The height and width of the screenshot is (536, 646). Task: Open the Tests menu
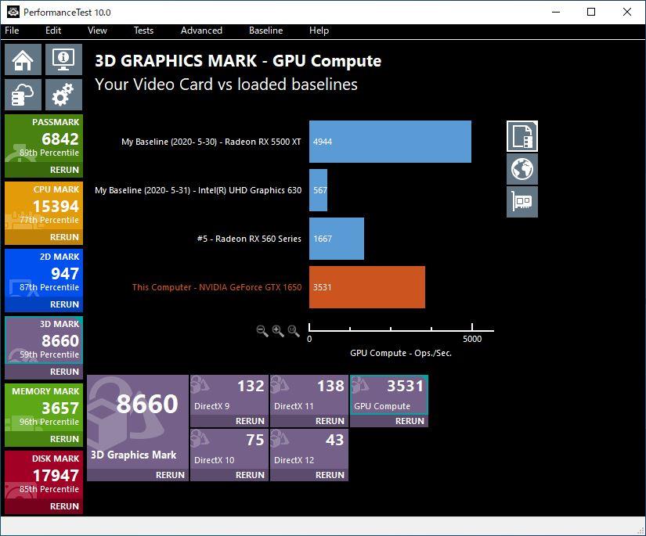click(143, 31)
